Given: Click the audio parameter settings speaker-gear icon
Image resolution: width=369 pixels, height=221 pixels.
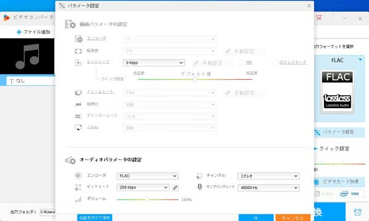Looking at the screenshot, I should pos(70,160).
